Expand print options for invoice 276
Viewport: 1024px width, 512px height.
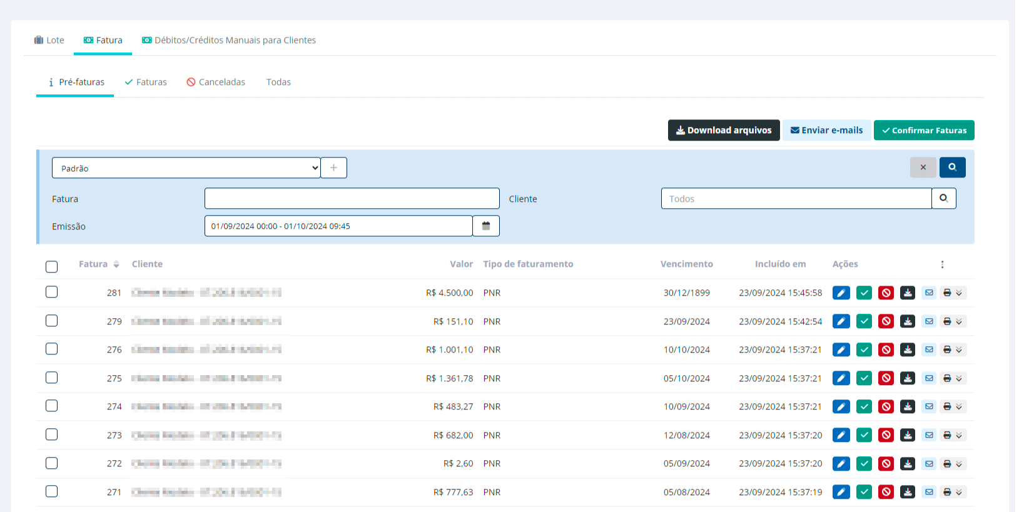(953, 349)
